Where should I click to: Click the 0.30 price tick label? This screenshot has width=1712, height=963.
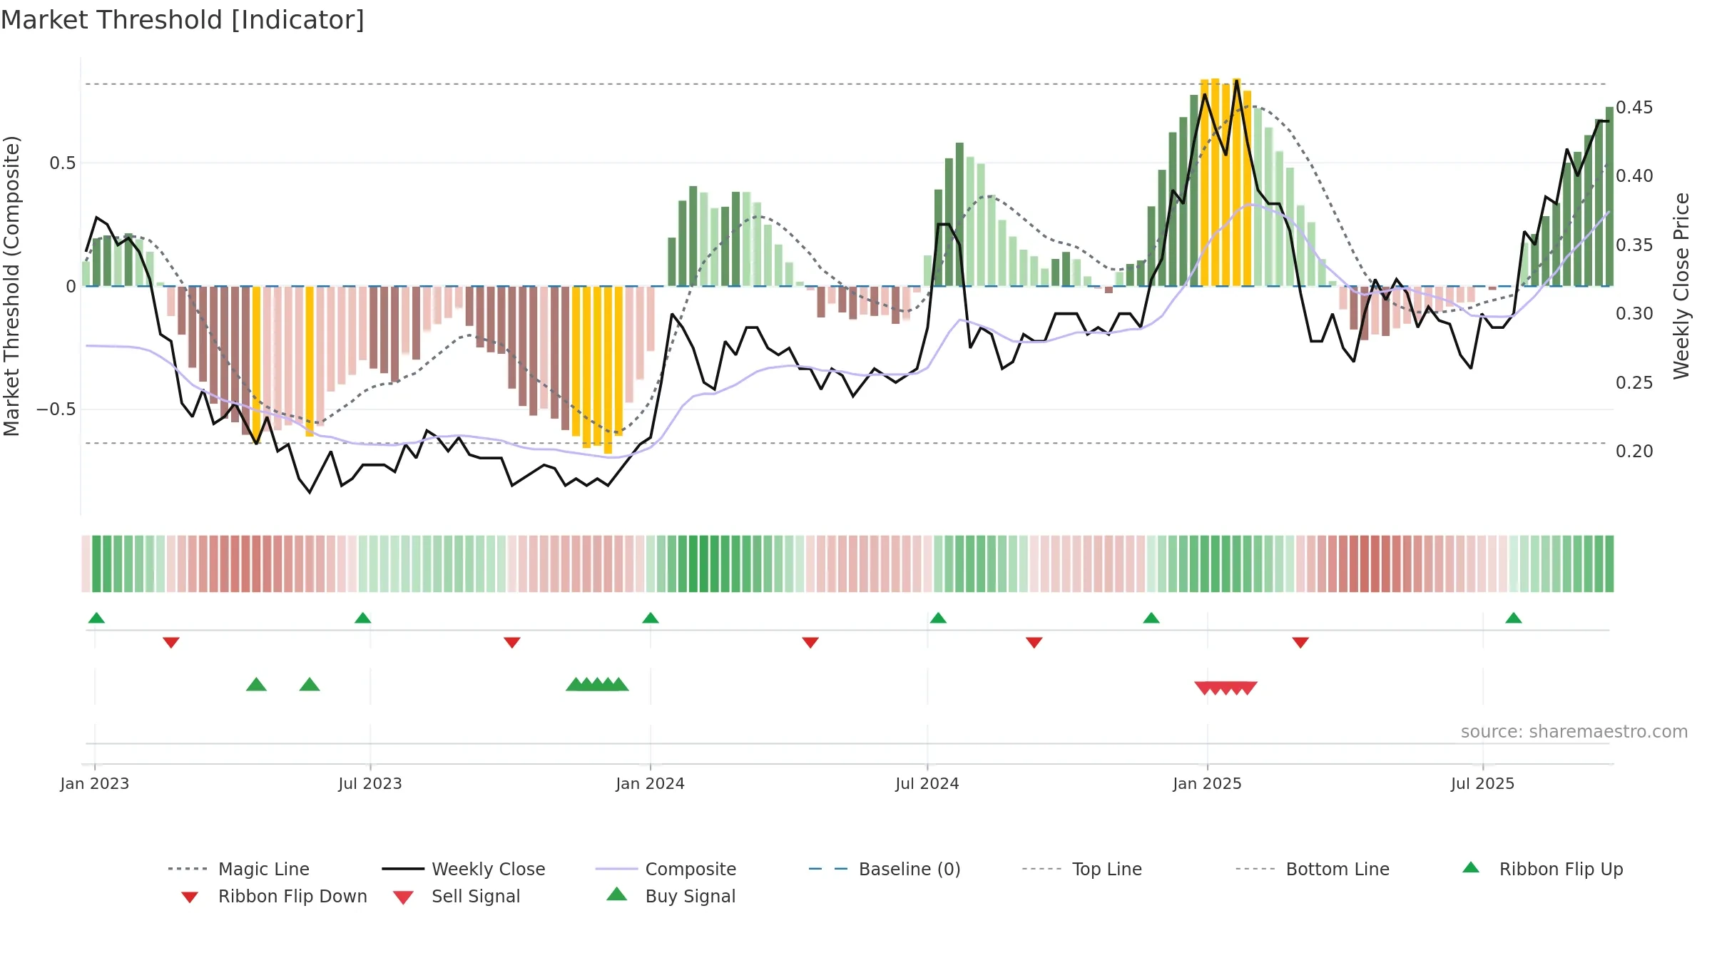1634,313
